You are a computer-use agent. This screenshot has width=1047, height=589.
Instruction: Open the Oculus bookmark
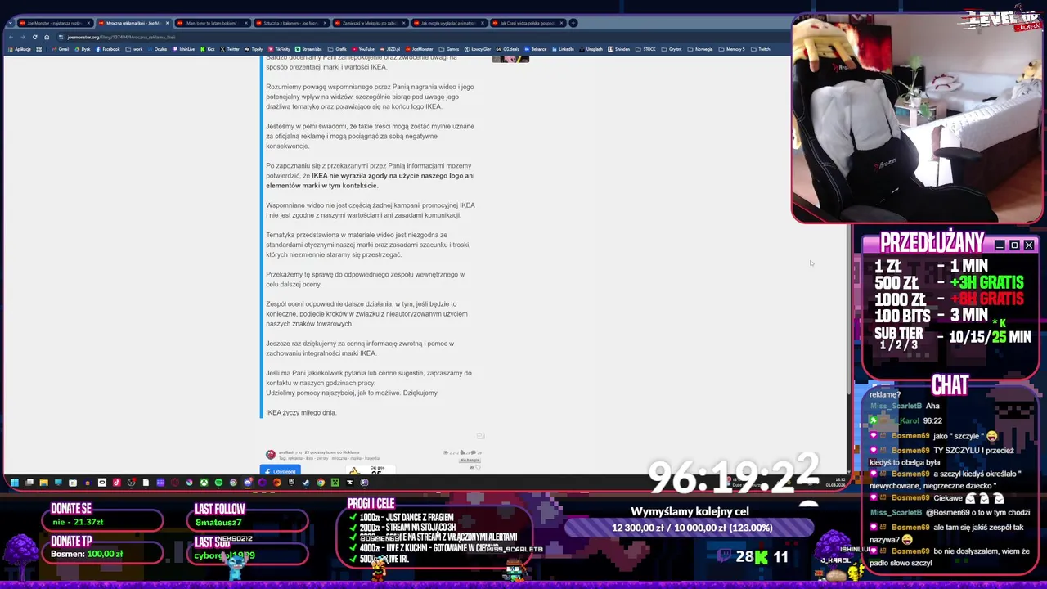tap(157, 49)
